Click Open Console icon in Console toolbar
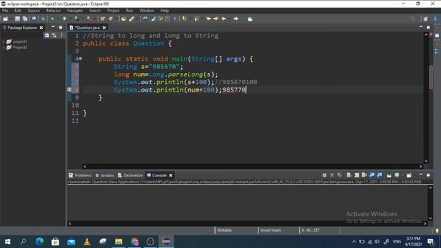Screen dimensions: 441x248 click(x=409, y=175)
